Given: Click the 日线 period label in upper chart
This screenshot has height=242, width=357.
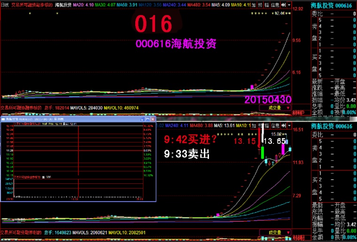Looking at the screenshot, I should 5,5.
